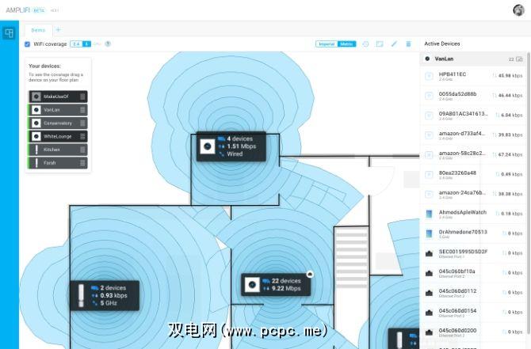Click amazon-24ca76b device row
The image size is (531, 349).
coord(474,194)
